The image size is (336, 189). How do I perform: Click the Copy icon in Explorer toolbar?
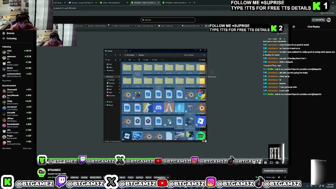pos(120,60)
